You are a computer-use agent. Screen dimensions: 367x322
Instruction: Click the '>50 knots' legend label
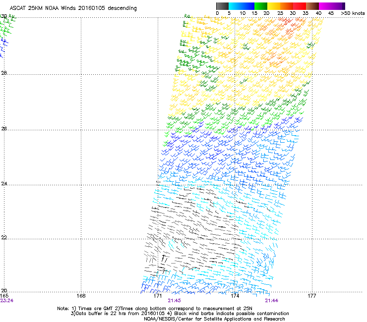tap(353, 13)
